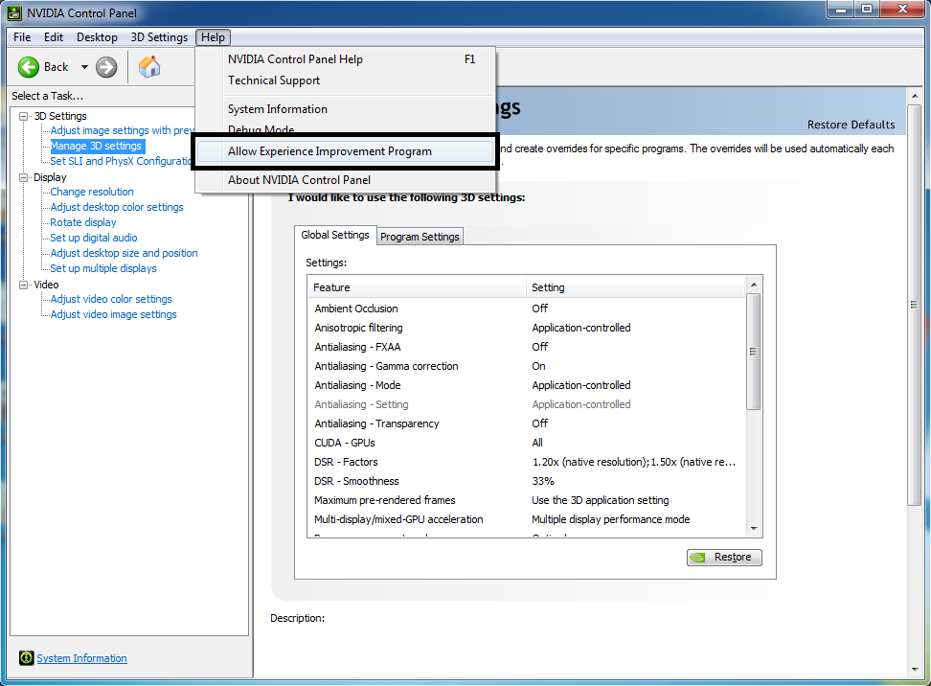Open the File menu

[22, 37]
